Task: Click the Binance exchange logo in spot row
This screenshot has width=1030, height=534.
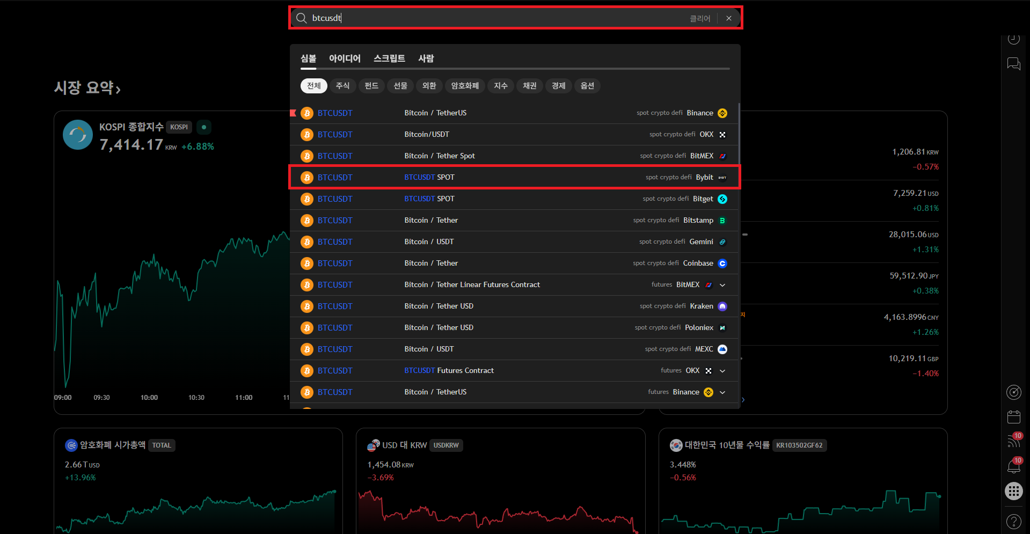Action: tap(722, 113)
